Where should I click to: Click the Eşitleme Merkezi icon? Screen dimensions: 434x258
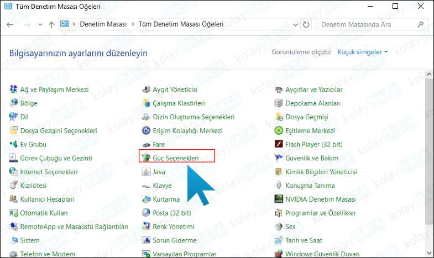click(279, 131)
